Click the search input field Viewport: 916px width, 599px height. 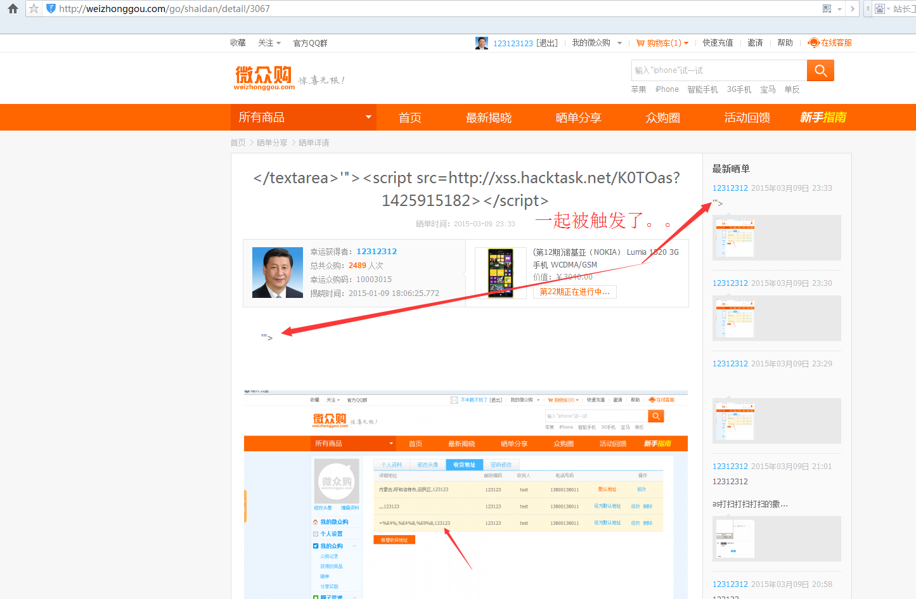tap(719, 70)
